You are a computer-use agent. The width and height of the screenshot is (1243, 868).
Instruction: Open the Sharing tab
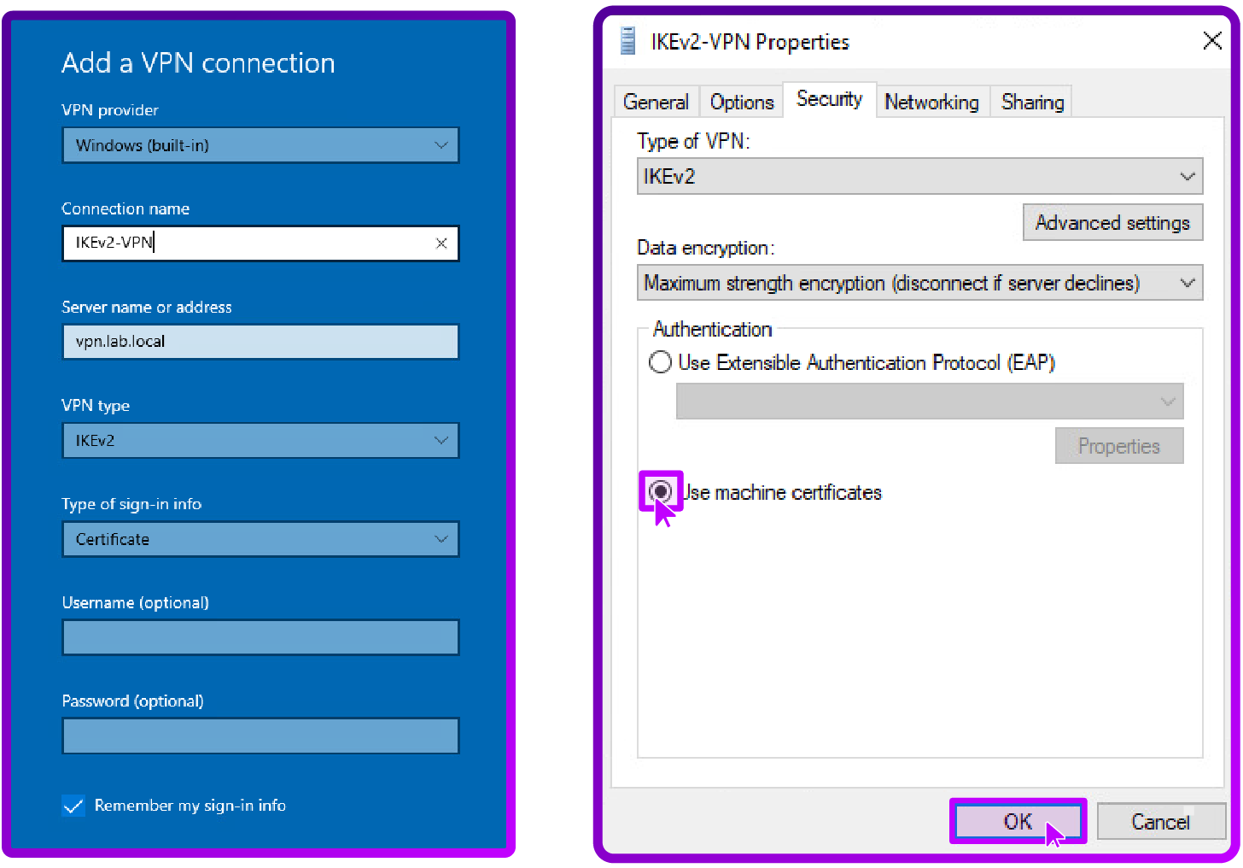(x=1031, y=101)
